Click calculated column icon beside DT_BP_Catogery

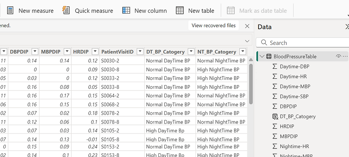click(275, 116)
